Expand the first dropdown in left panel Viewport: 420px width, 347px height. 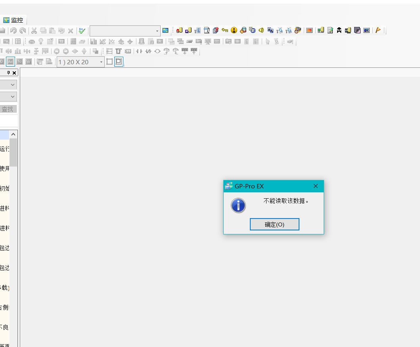tap(13, 84)
